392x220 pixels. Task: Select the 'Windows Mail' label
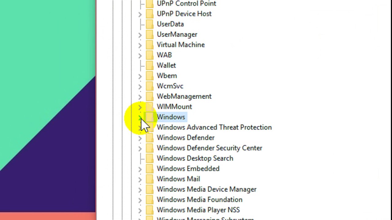pos(178,179)
